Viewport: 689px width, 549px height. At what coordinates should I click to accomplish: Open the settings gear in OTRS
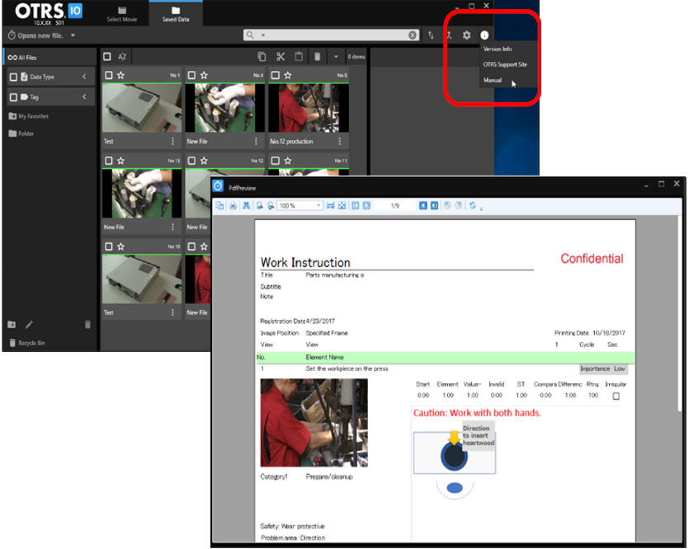pos(467,35)
